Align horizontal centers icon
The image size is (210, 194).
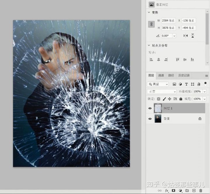pyautogui.click(x=159, y=59)
